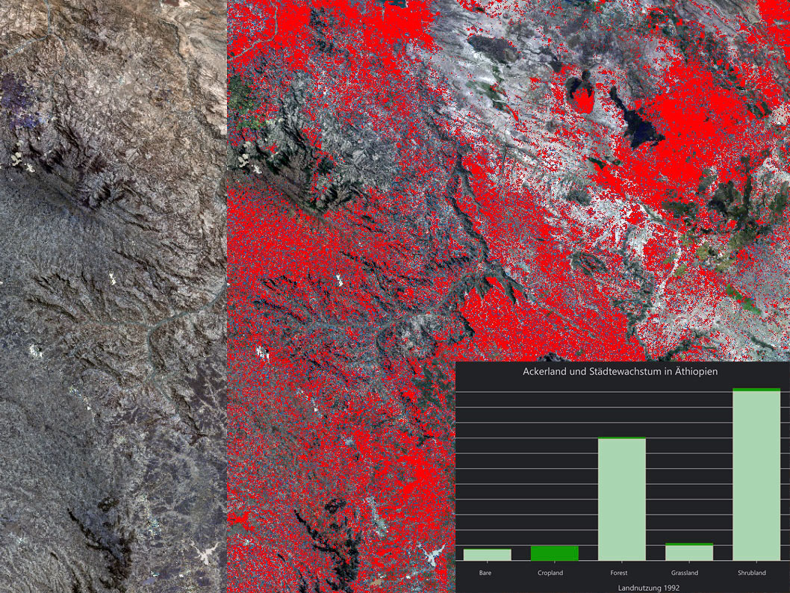Click the 'Cropland' axis label
The image size is (790, 593).
tap(550, 573)
